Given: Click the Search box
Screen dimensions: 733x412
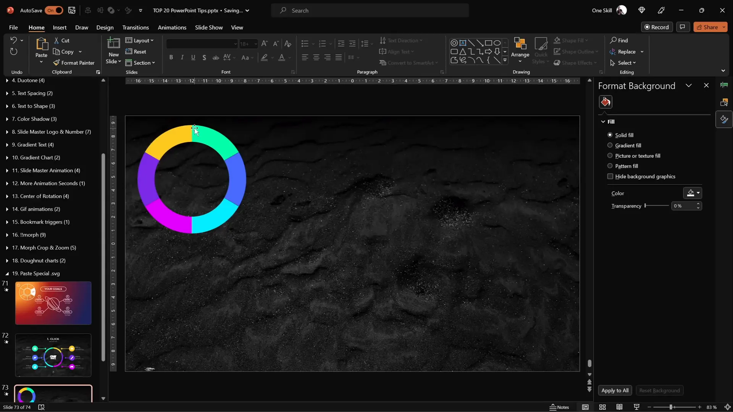Looking at the screenshot, I should click(370, 10).
